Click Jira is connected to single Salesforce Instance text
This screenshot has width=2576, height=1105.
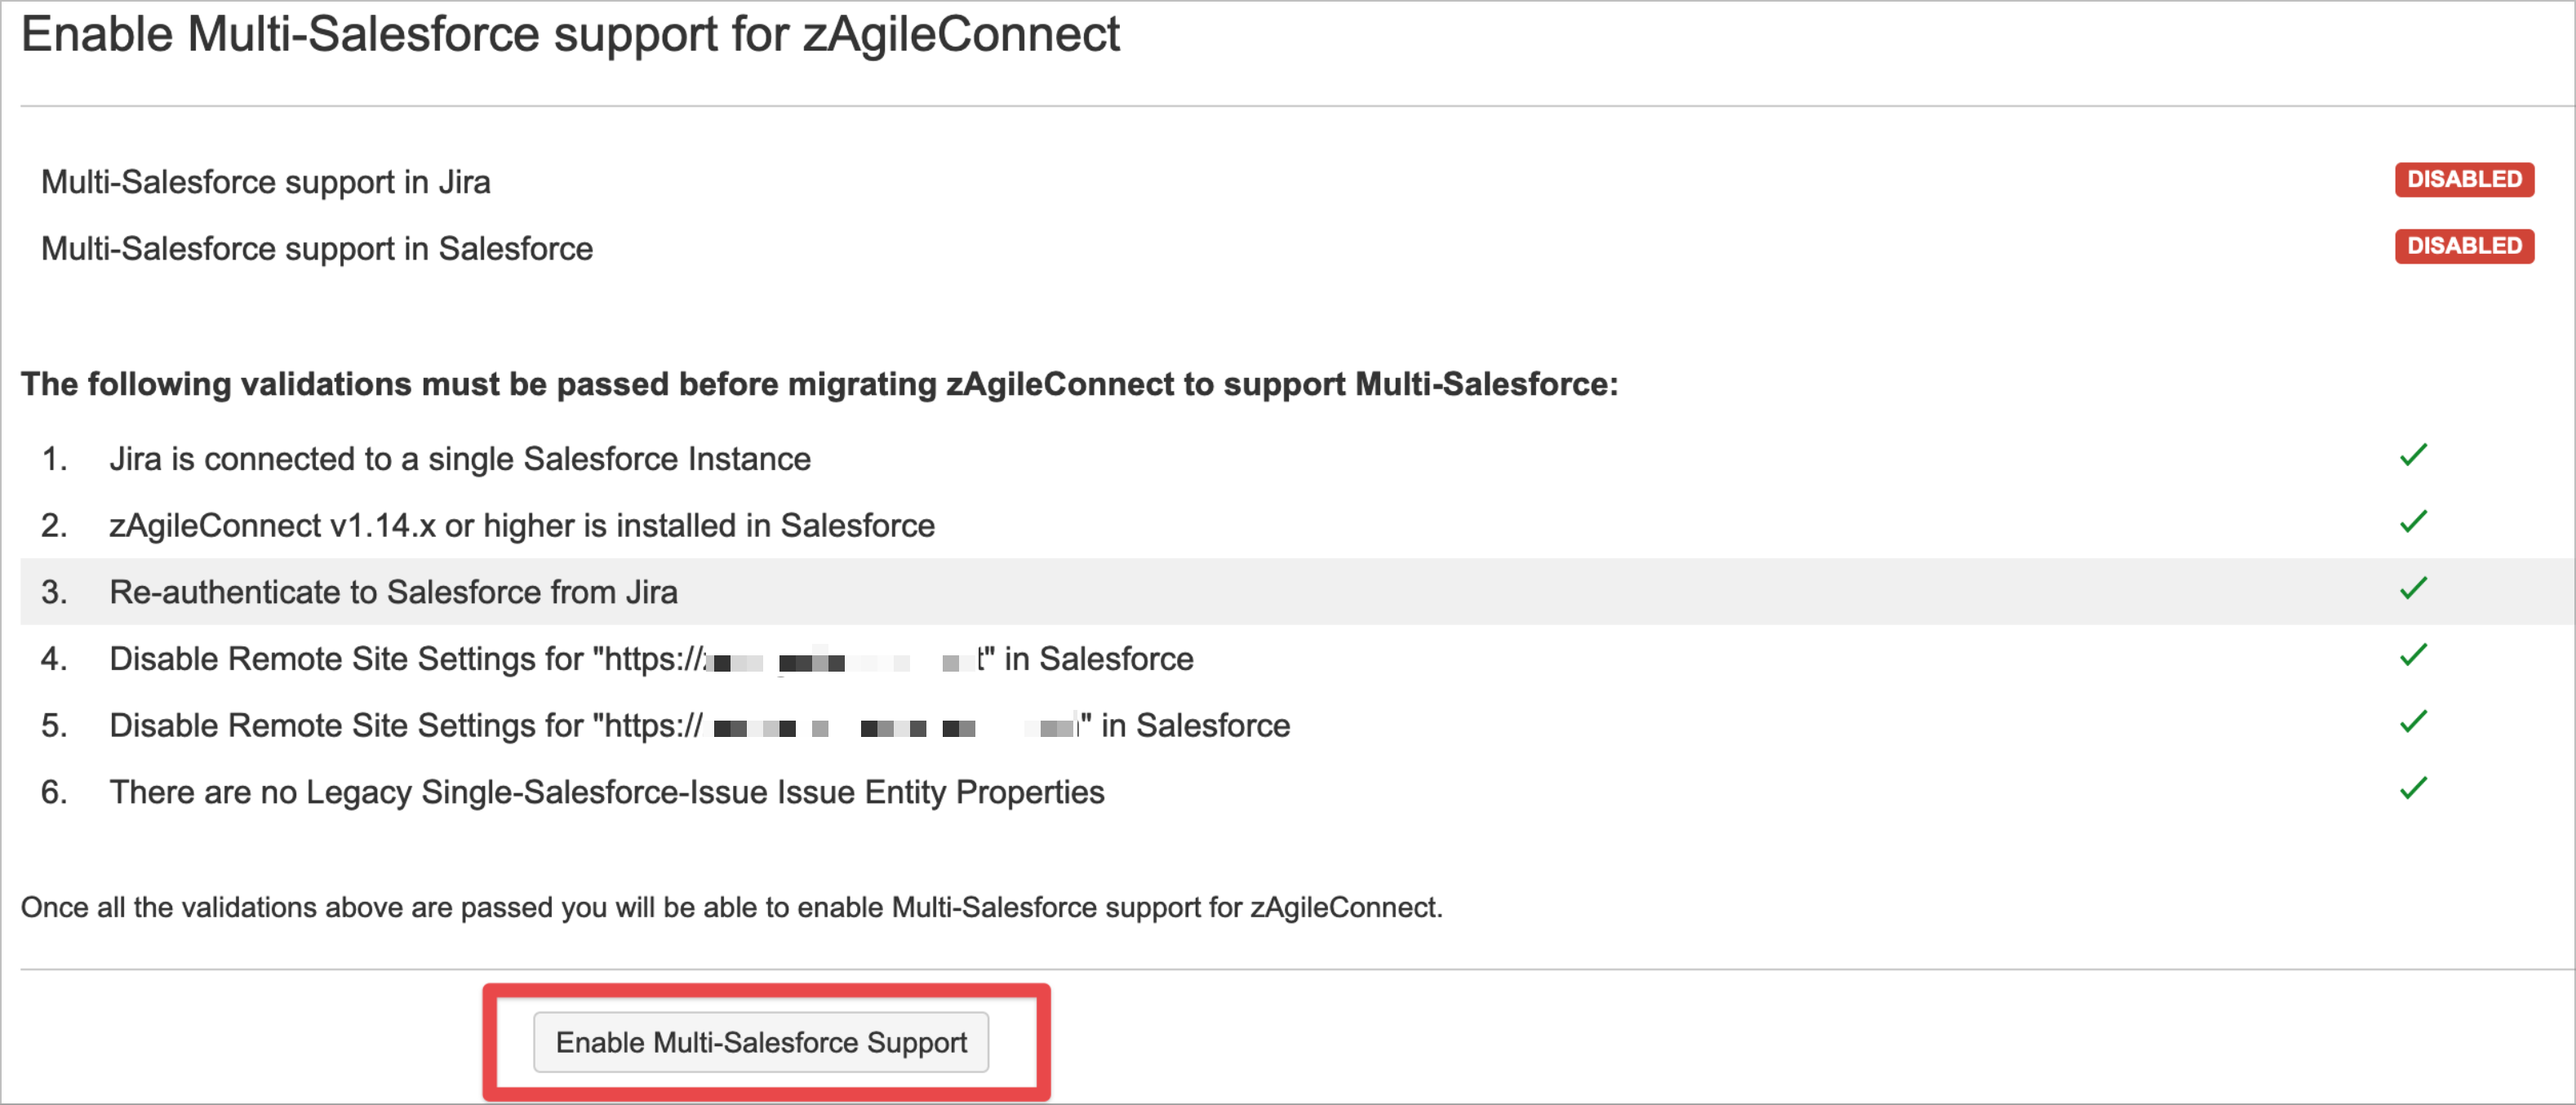tap(459, 459)
